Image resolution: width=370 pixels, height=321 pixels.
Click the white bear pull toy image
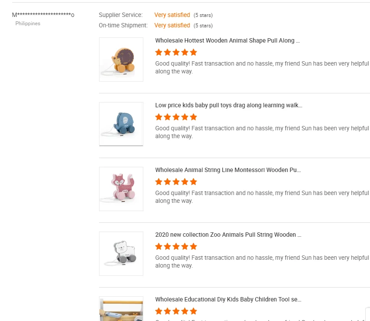(x=121, y=254)
